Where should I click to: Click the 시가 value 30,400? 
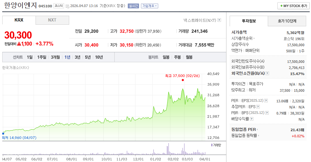pyautogui.click(x=91, y=45)
